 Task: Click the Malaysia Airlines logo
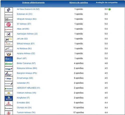point(9,69)
